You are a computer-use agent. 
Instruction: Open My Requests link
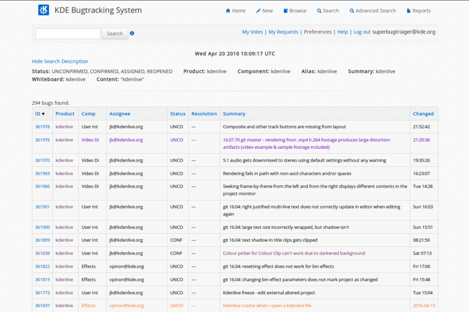pos(283,32)
